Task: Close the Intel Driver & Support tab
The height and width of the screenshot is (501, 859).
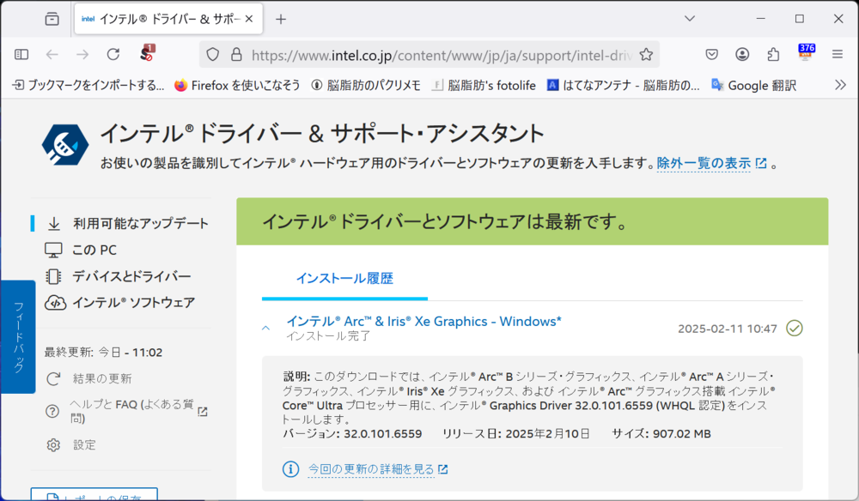Action: [x=249, y=19]
